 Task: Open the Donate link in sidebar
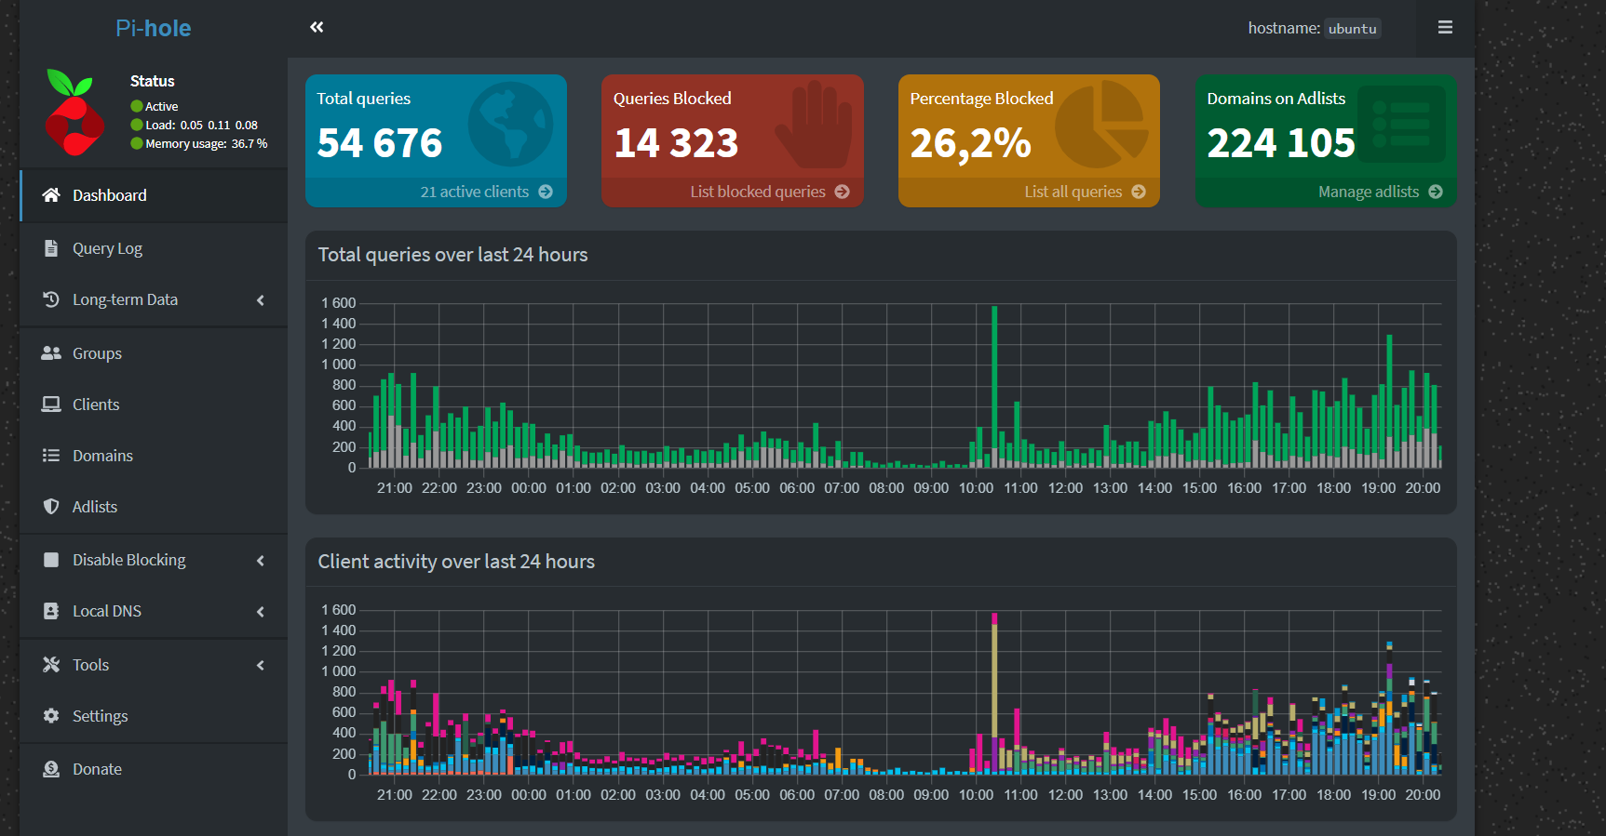(x=154, y=769)
